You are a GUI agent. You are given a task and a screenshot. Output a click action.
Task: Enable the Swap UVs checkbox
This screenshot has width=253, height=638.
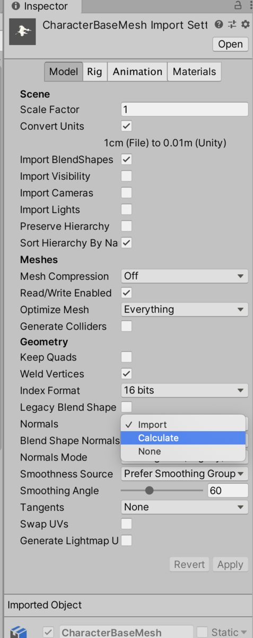tap(126, 524)
